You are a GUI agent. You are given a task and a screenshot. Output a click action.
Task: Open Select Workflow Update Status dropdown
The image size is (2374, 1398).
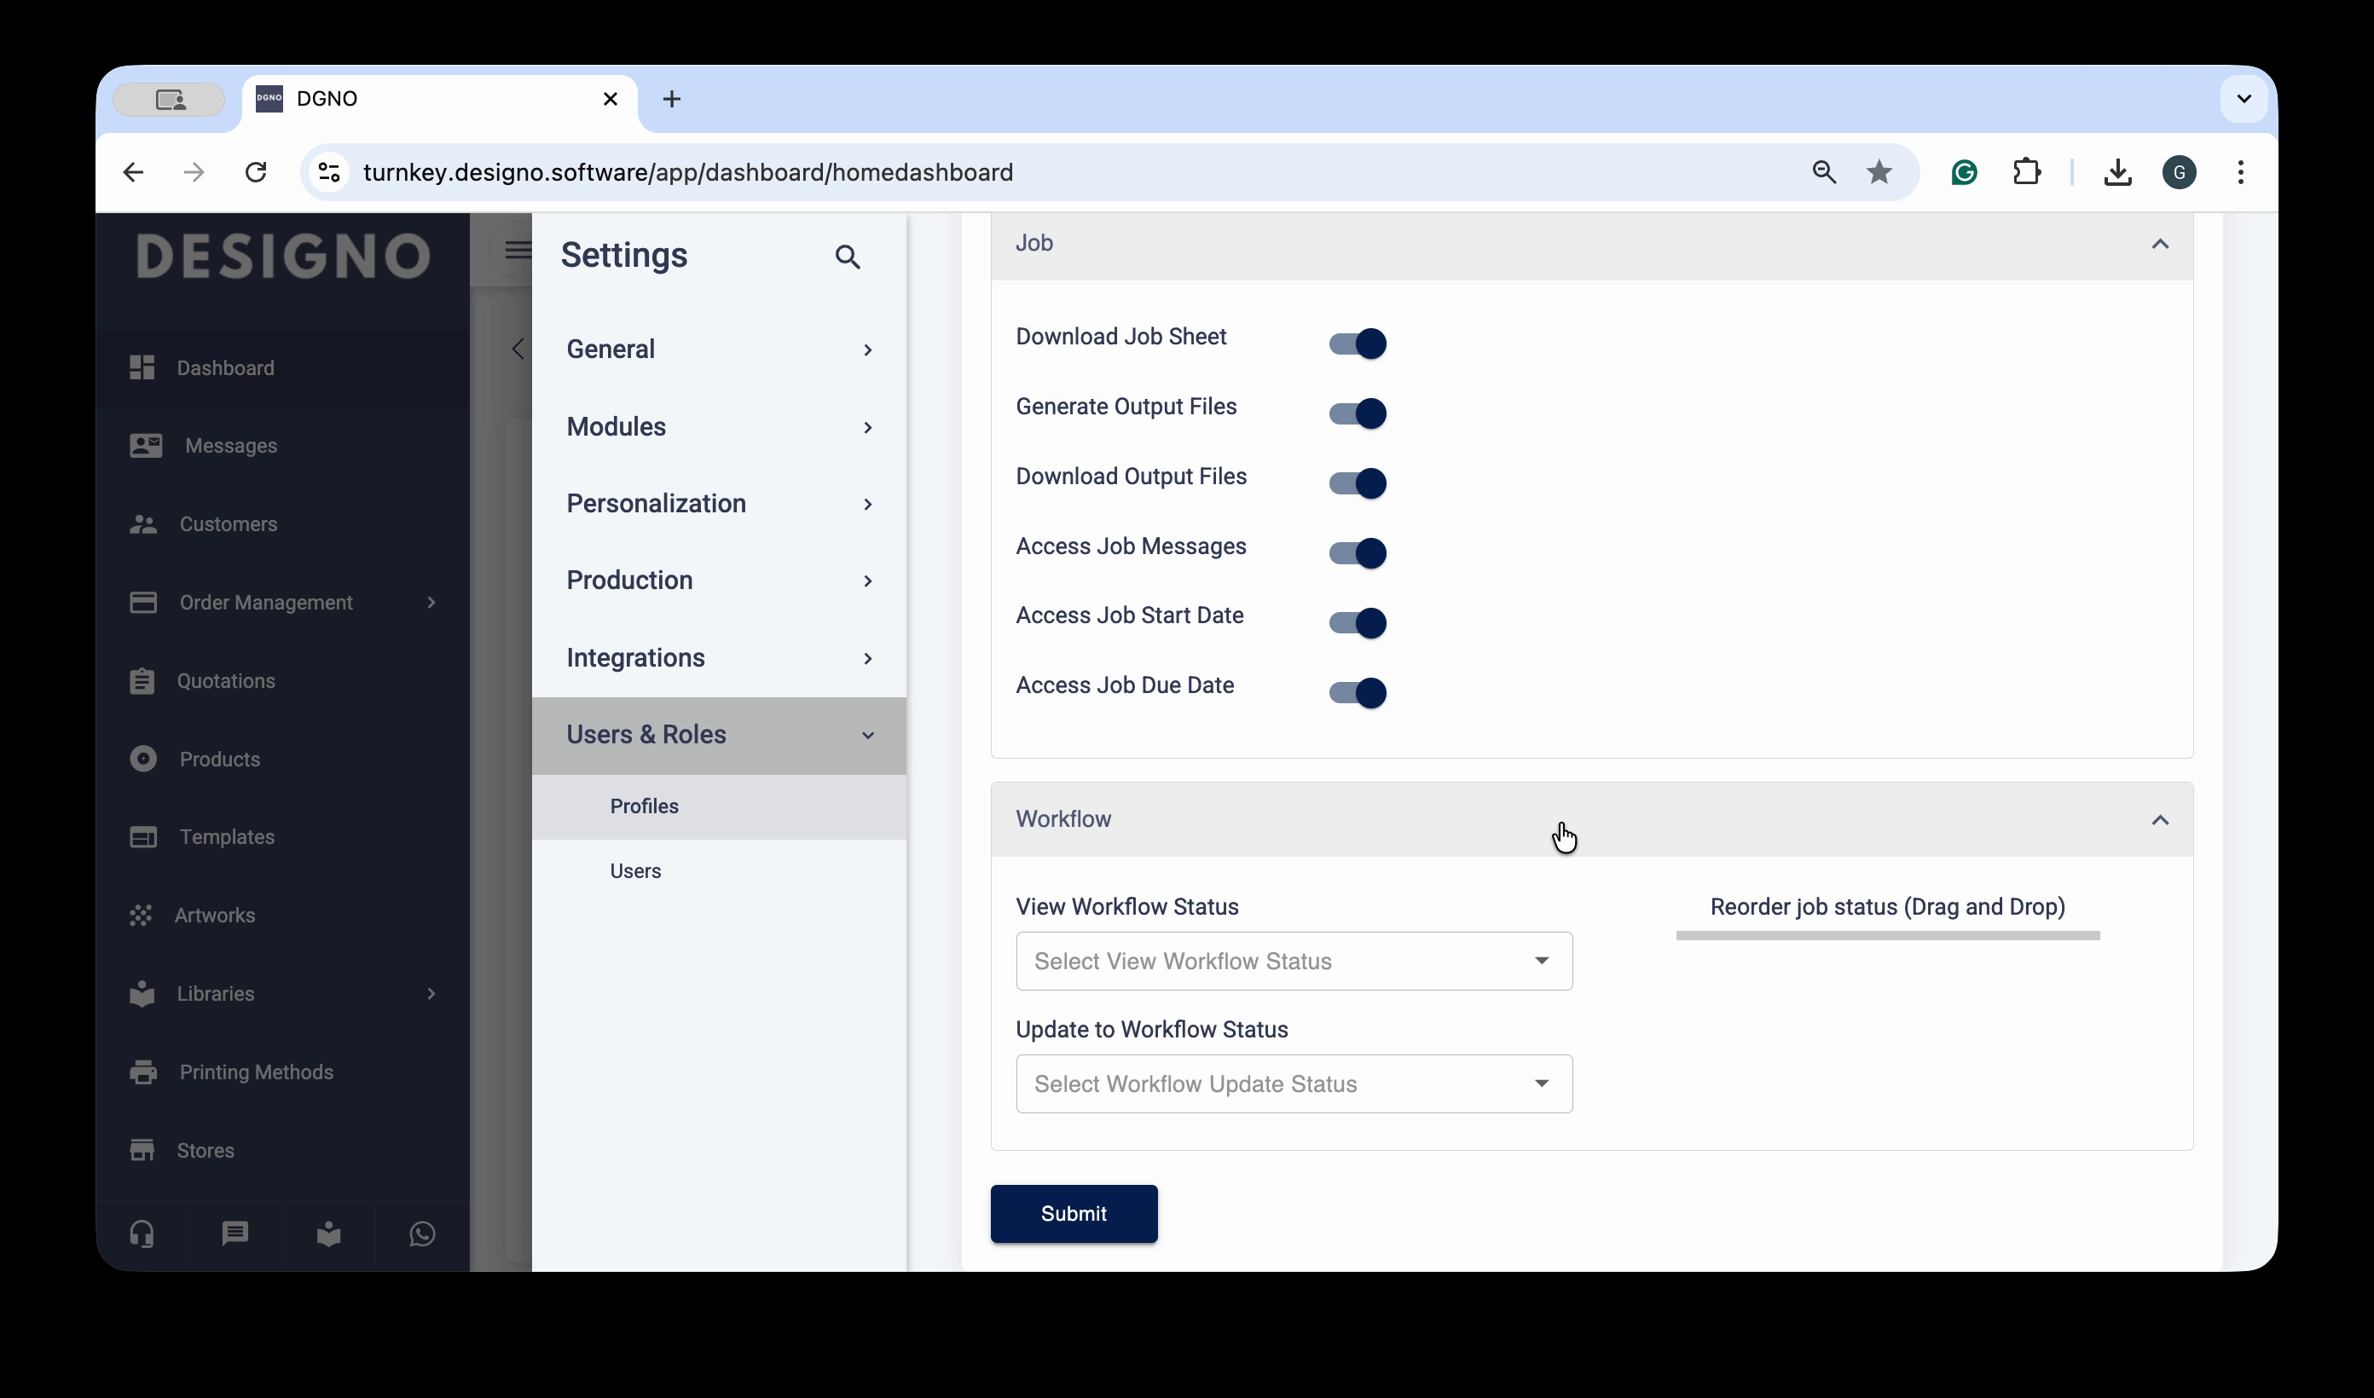[1294, 1083]
